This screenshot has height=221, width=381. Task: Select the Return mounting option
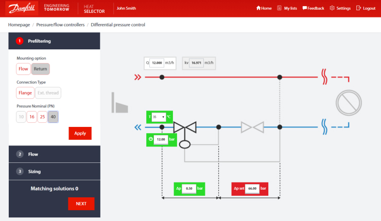pyautogui.click(x=41, y=69)
